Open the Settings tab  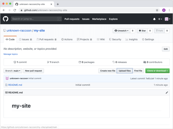coord(148,39)
